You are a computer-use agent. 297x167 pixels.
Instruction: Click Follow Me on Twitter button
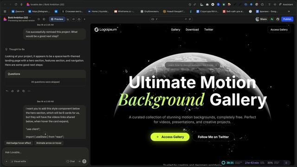[213, 137]
